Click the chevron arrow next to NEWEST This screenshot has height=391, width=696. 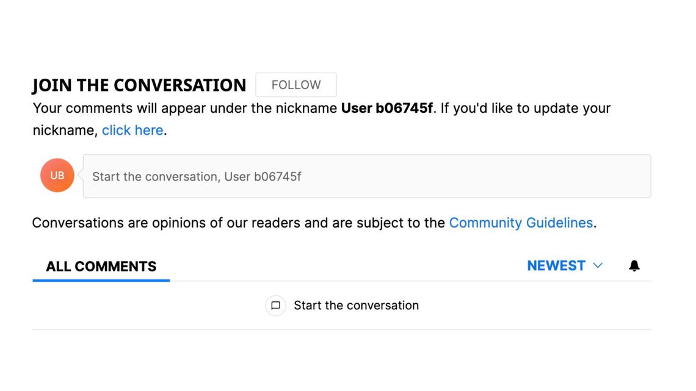pos(597,265)
